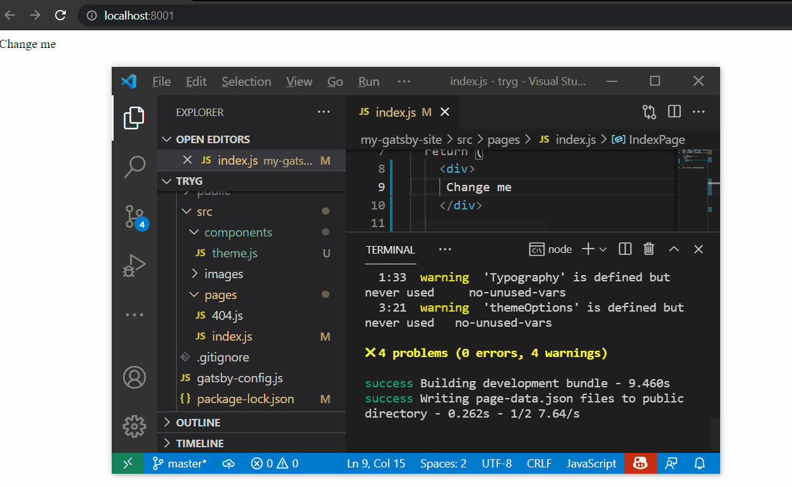792x487 pixels.
Task: Maximize the terminal panel with the chevron
Action: click(673, 249)
